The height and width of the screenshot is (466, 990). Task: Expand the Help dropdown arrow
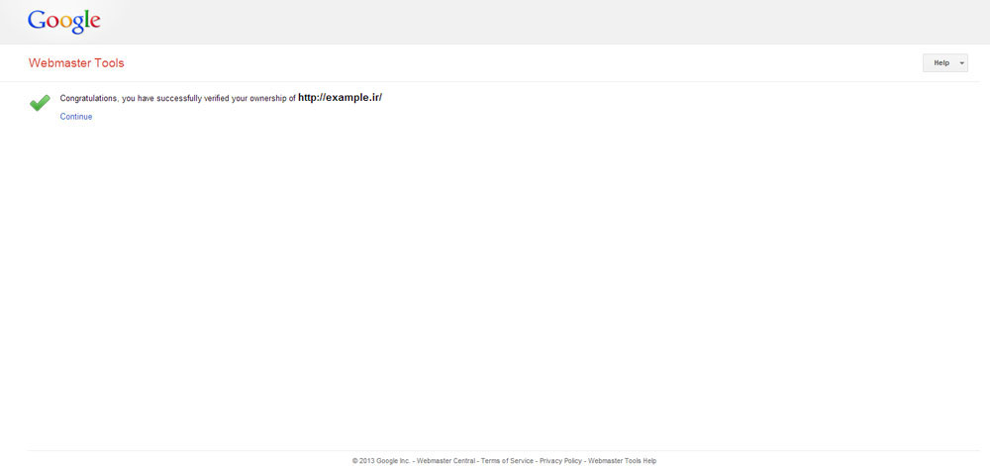[961, 63]
